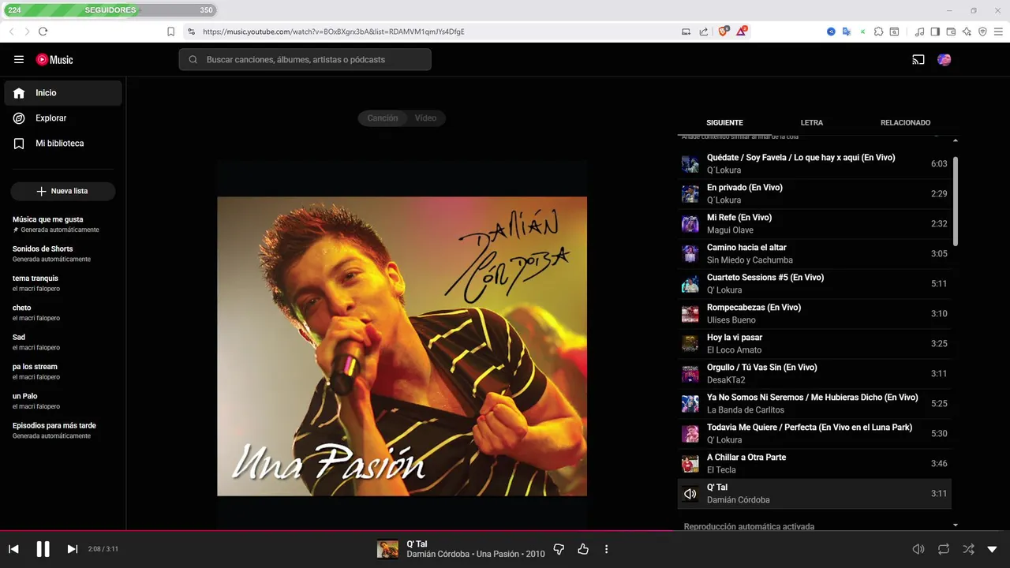The width and height of the screenshot is (1010, 568).
Task: Click the volume speaker icon
Action: coord(918,549)
